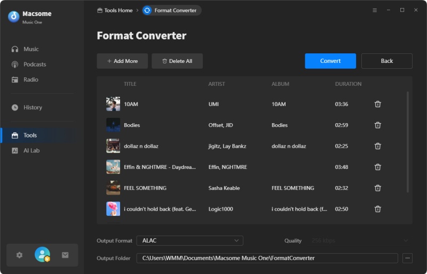Image resolution: width=427 pixels, height=274 pixels.
Task: Click the Macsome app logo
Action: pyautogui.click(x=14, y=17)
